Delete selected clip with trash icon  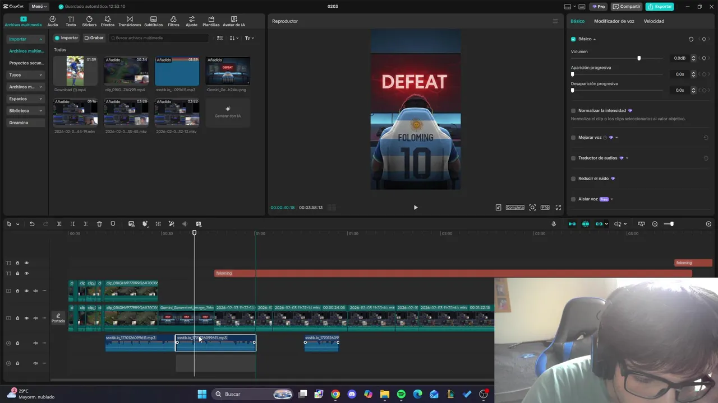click(x=99, y=224)
